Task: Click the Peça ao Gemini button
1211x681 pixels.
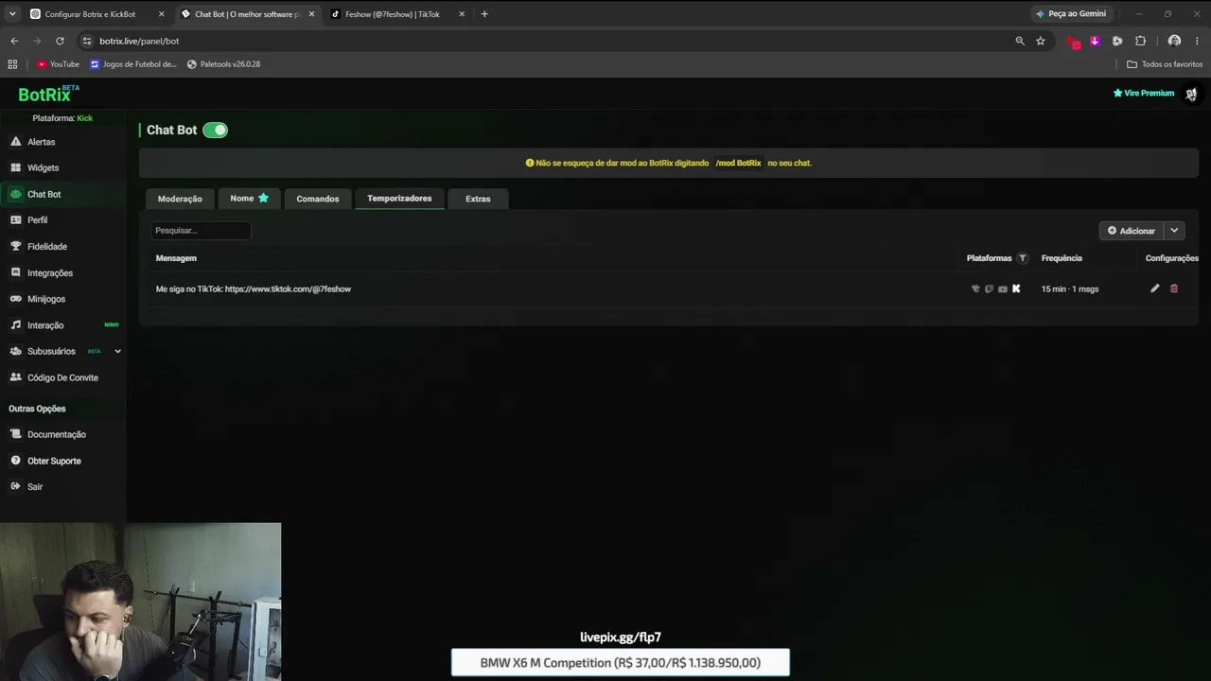Action: click(1071, 14)
